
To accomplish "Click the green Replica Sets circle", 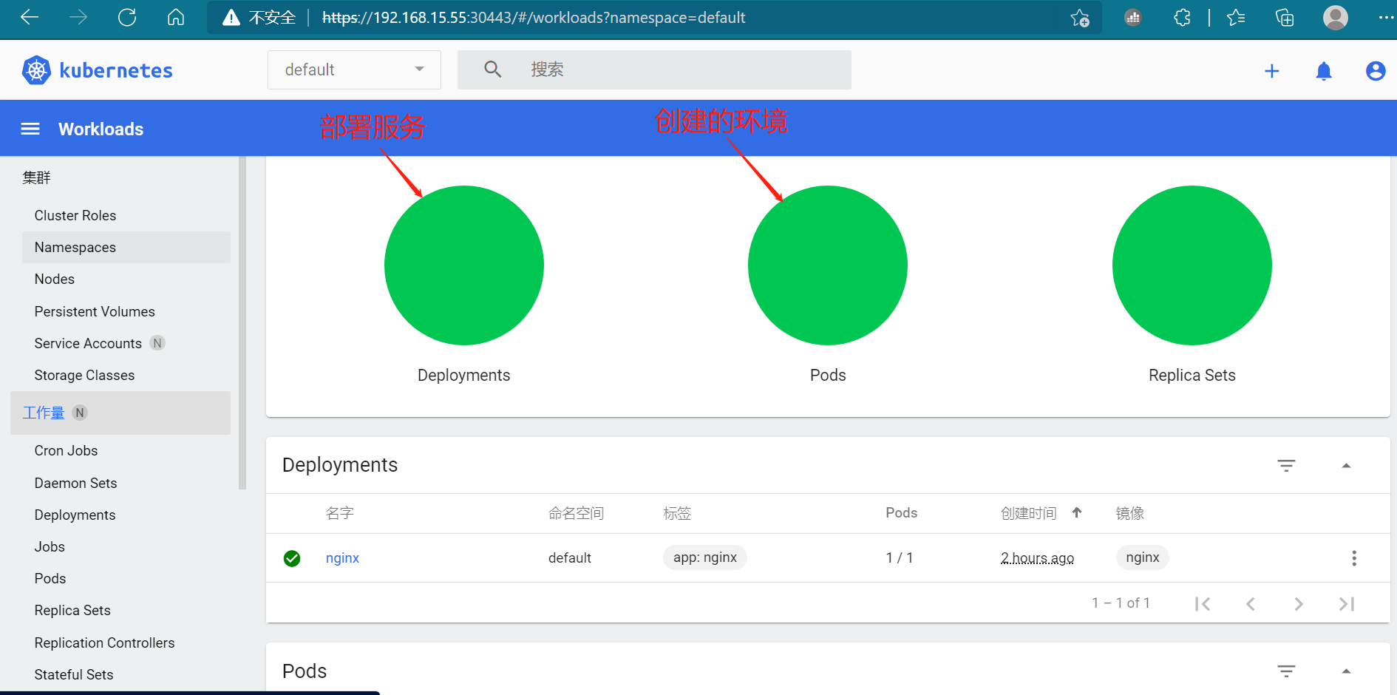I will tap(1192, 265).
